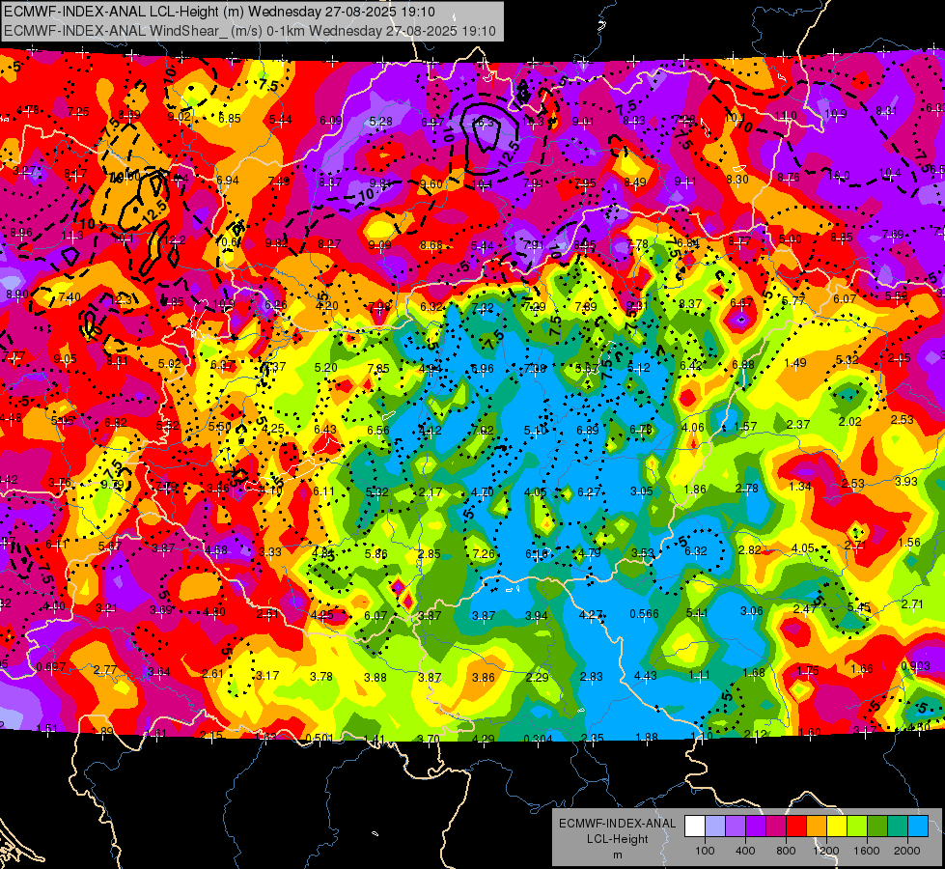Click the wind shear value "11.0"
The width and height of the screenshot is (945, 869).
tap(786, 115)
